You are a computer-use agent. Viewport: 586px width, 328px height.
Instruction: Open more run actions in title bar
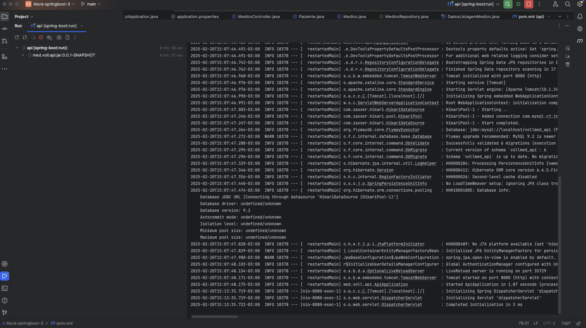click(x=539, y=4)
